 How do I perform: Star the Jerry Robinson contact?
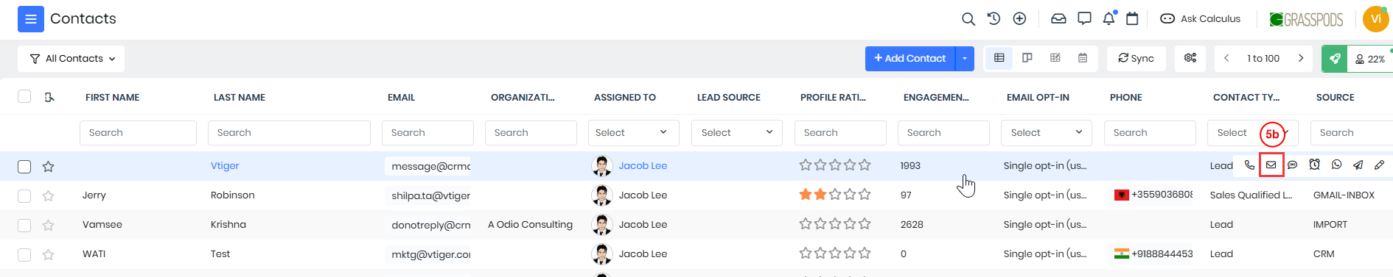[49, 195]
